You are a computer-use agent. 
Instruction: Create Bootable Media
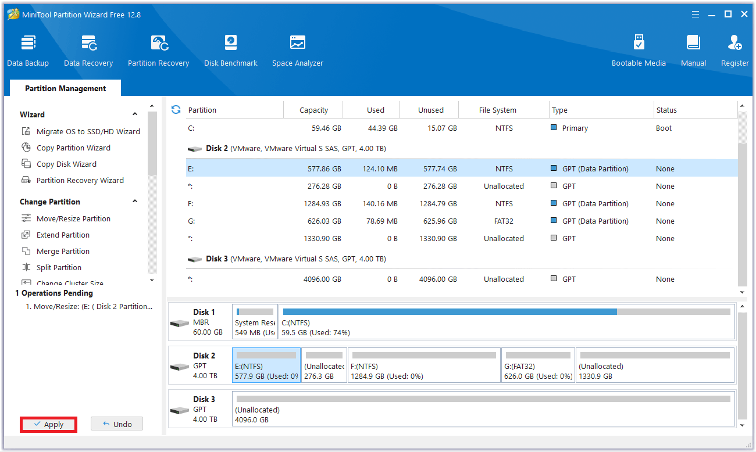tap(639, 51)
